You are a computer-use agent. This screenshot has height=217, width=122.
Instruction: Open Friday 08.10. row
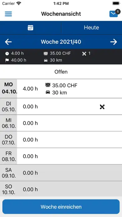(x=61, y=156)
